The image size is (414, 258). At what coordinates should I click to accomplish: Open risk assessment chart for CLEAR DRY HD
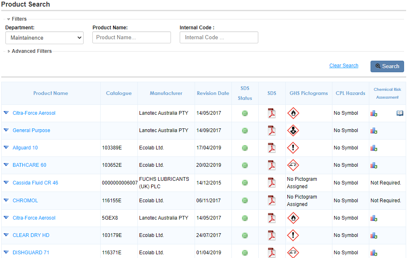[373, 235]
